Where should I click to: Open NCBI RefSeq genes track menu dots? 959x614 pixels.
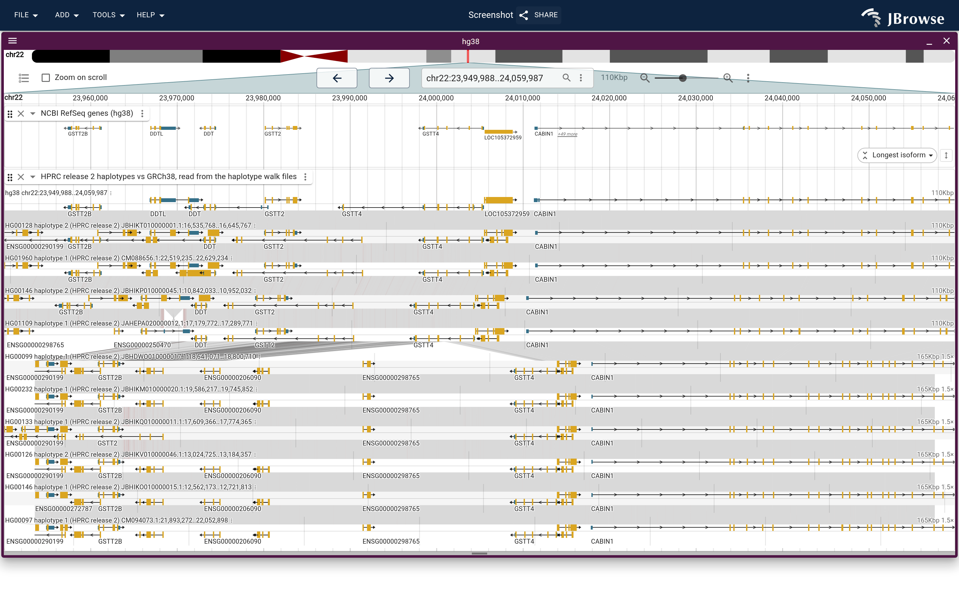(x=142, y=114)
